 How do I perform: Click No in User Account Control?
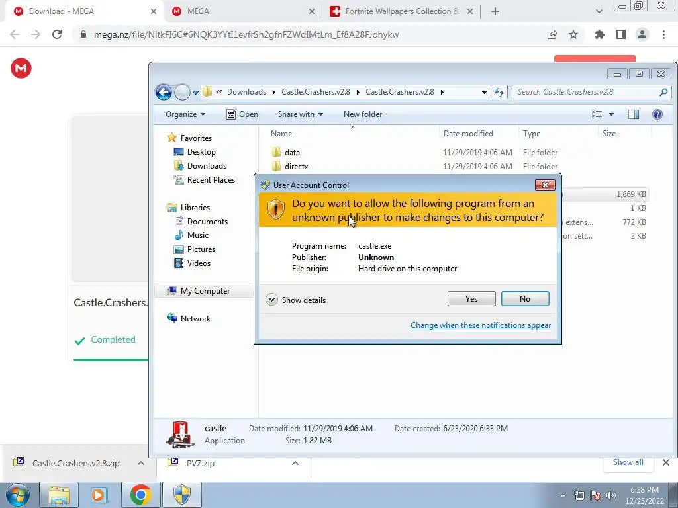[525, 299]
